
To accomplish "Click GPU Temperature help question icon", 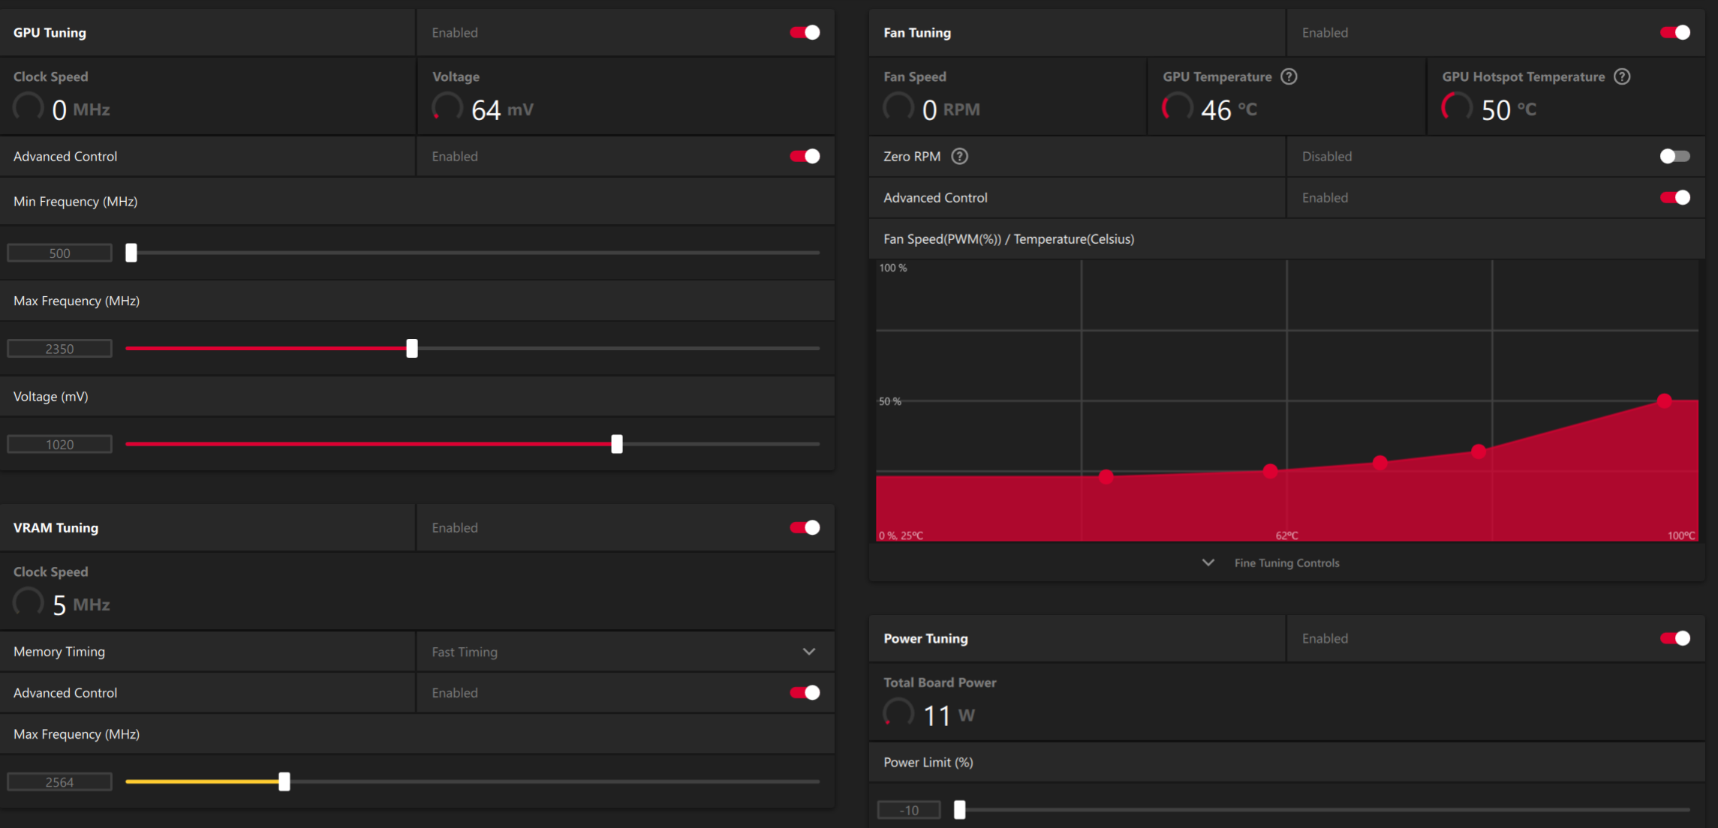I will click(1289, 76).
